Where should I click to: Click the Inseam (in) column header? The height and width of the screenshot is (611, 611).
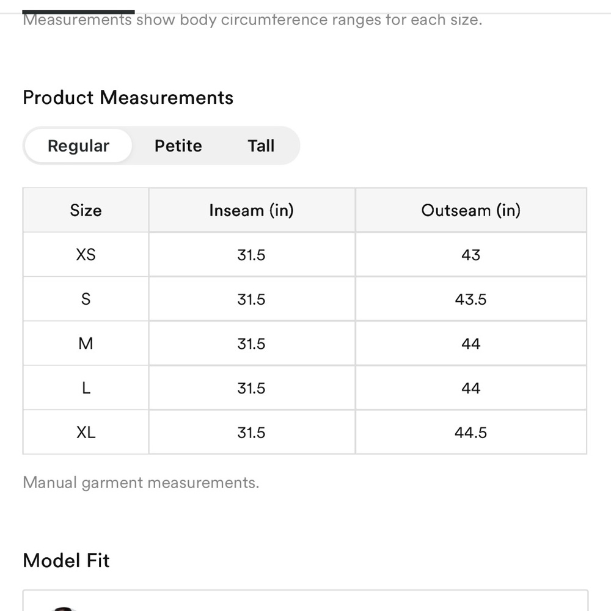click(251, 210)
